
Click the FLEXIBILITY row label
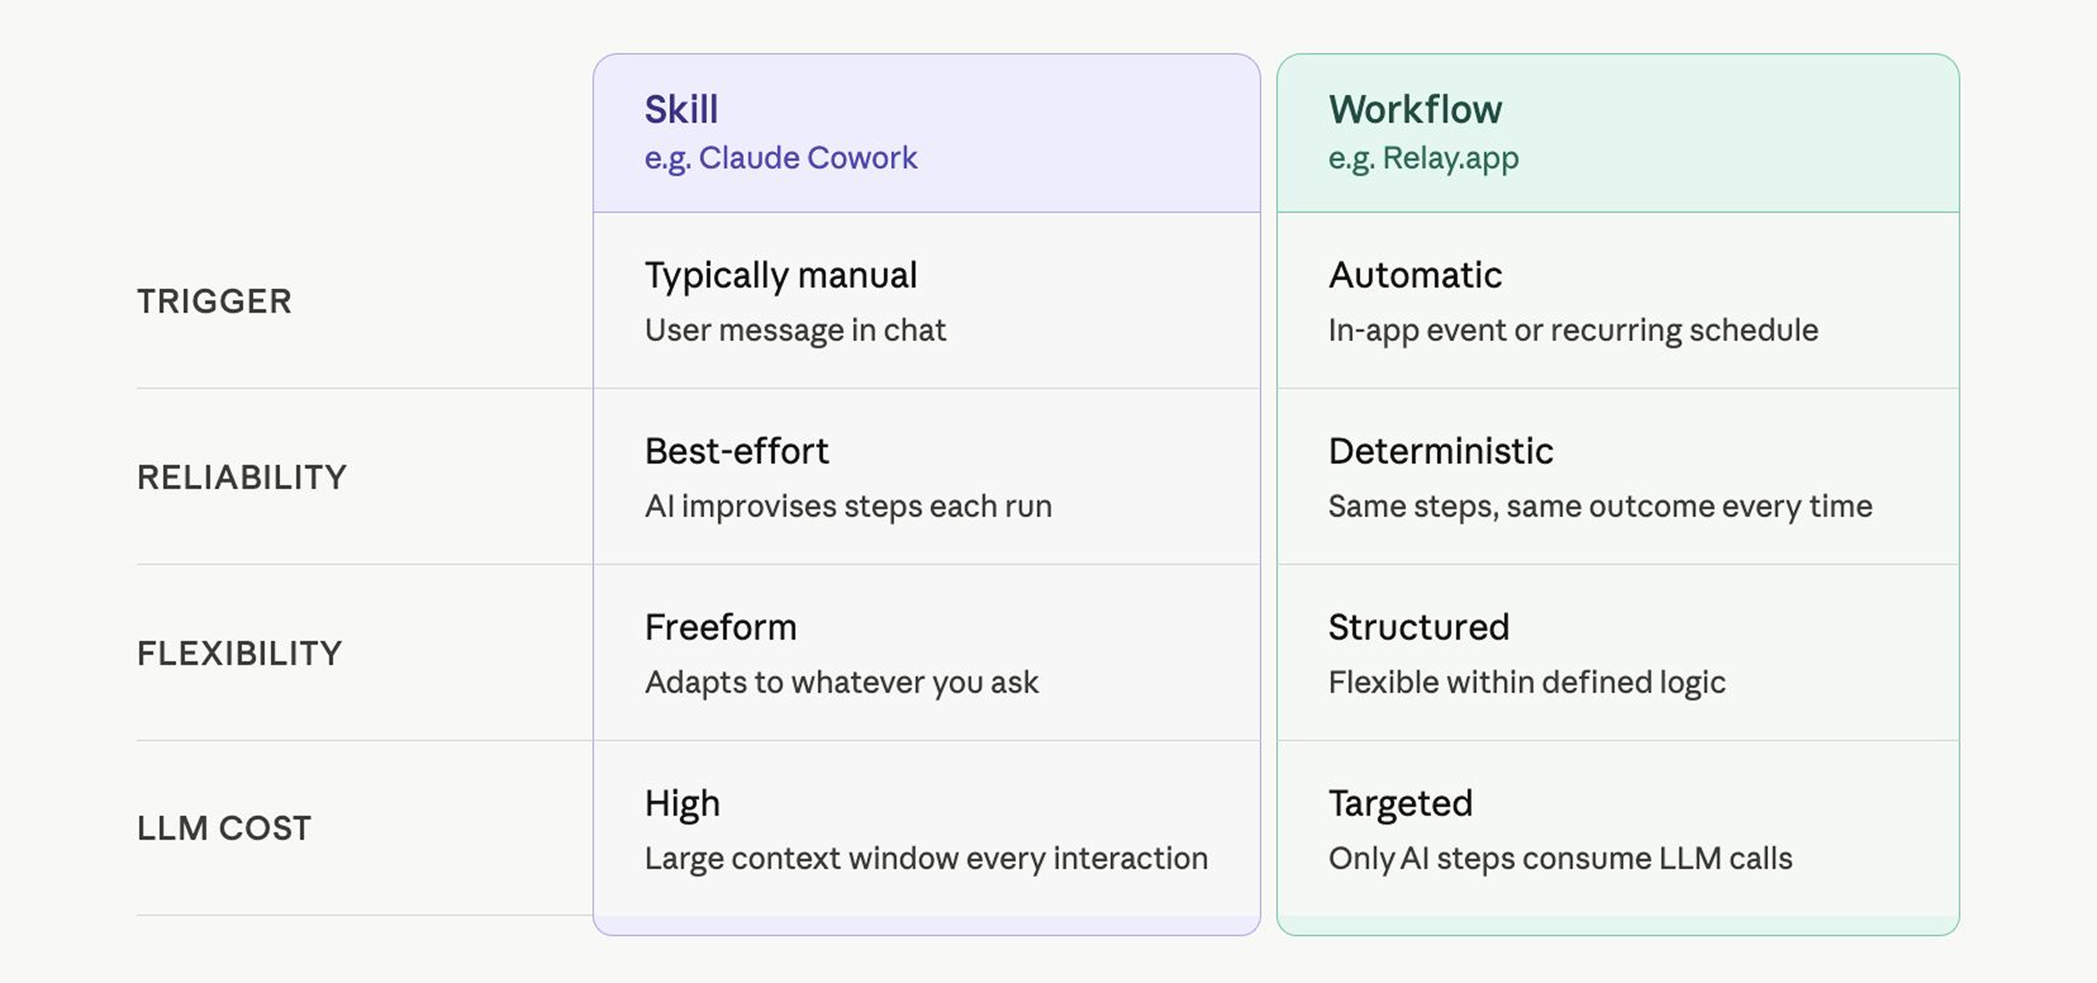click(x=239, y=653)
